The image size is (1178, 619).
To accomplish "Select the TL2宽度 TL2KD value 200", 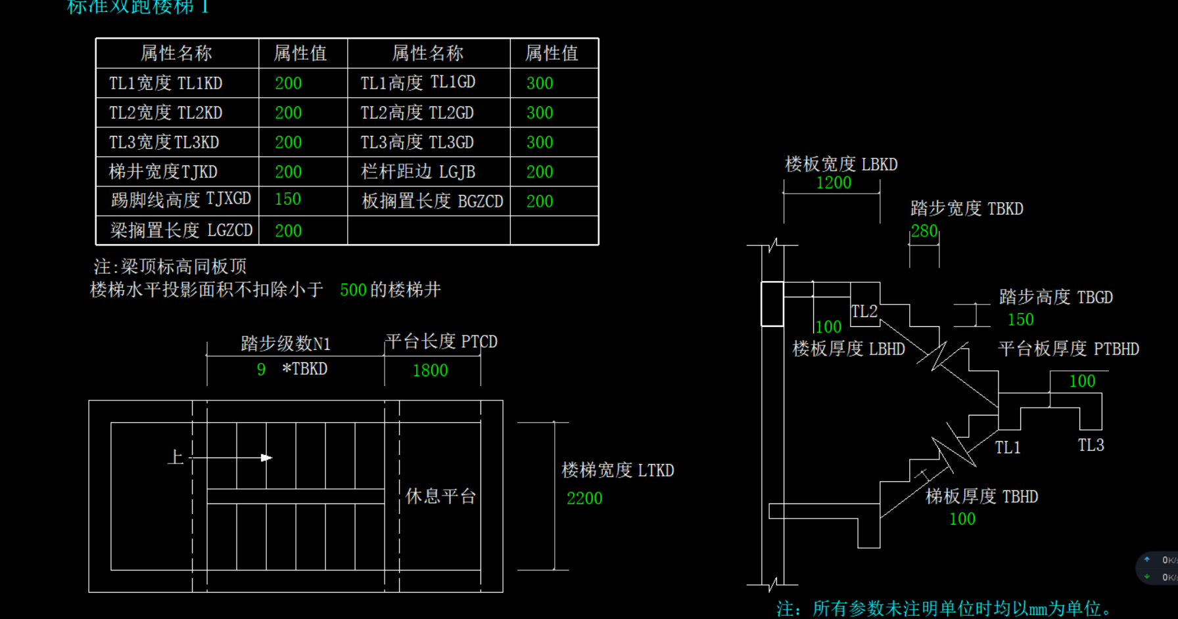I will tap(288, 113).
